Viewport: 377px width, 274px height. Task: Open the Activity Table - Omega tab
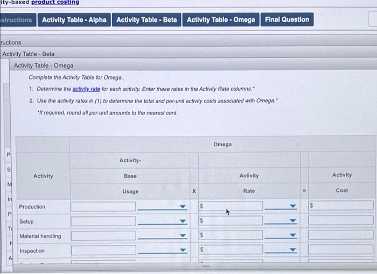pyautogui.click(x=221, y=20)
